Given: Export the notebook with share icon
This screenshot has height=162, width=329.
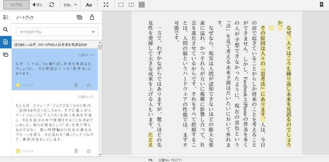Looking at the screenshot, I should 92,17.
